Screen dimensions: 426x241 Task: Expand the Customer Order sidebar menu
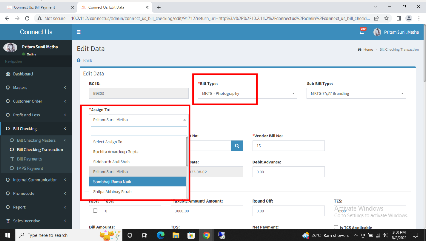coord(36,101)
